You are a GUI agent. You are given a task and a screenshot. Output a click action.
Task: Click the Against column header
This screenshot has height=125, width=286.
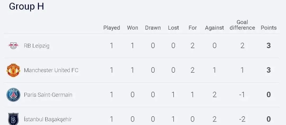(x=214, y=28)
